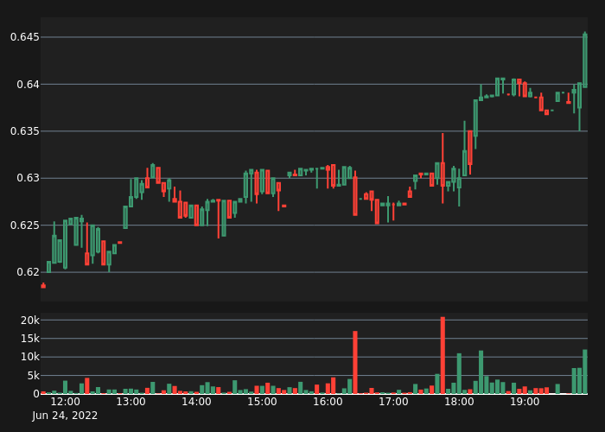The height and width of the screenshot is (432, 605).
Task: Select the last green candle reaching 0.645
Action: [x=585, y=60]
